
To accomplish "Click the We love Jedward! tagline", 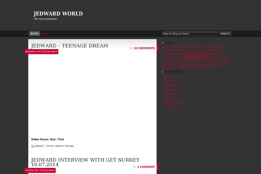I will pos(46,19).
